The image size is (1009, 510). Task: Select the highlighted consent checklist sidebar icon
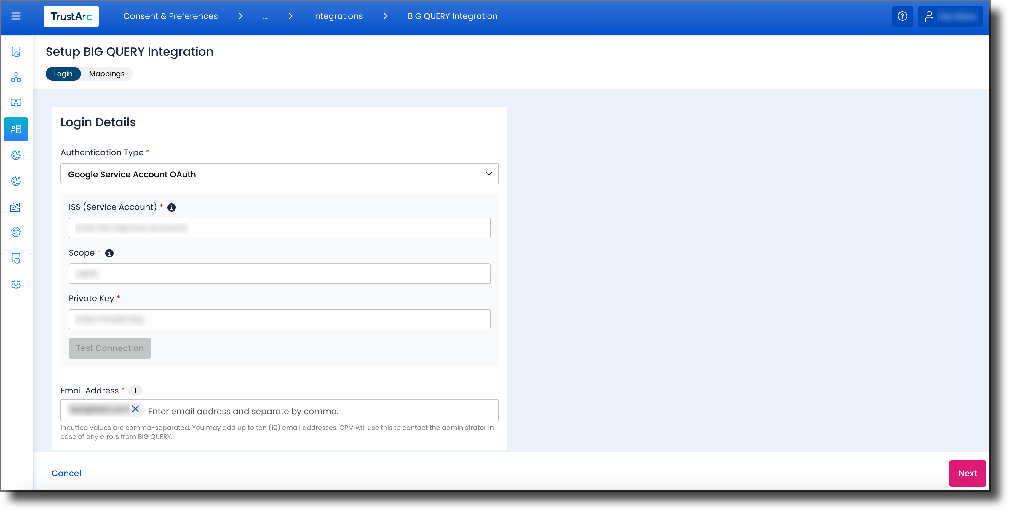click(16, 129)
